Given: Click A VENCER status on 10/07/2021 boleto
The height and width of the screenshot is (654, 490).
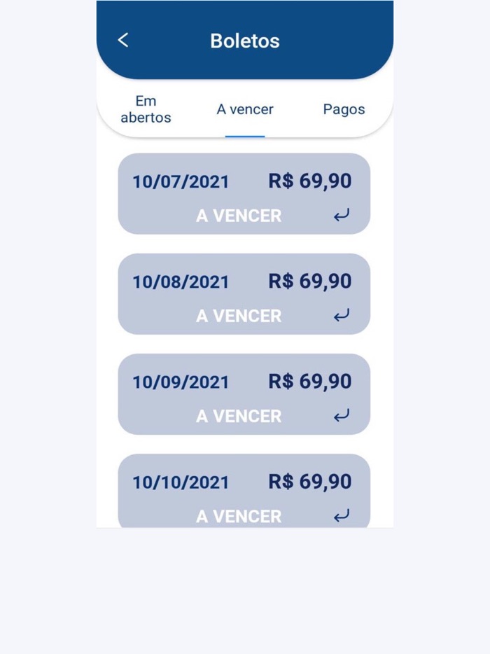Looking at the screenshot, I should (239, 216).
